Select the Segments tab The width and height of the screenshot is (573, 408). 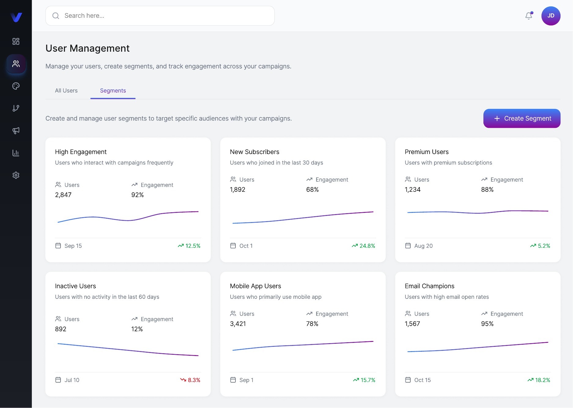113,91
